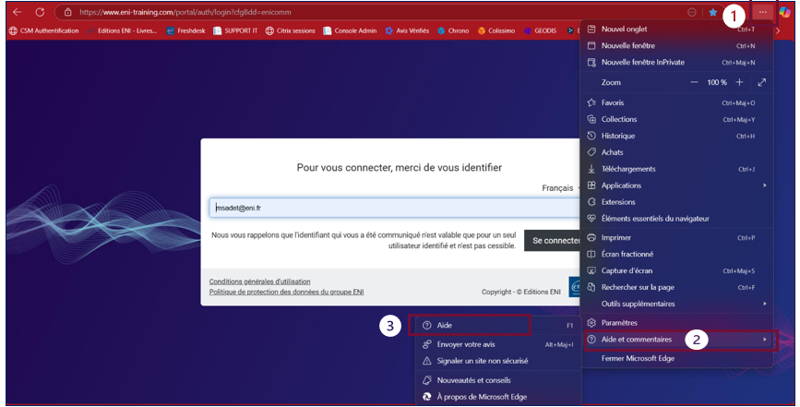Click the Achats tag icon
800x407 pixels.
tap(591, 152)
